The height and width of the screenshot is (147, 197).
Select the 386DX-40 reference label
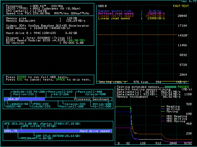(x=14, y=107)
